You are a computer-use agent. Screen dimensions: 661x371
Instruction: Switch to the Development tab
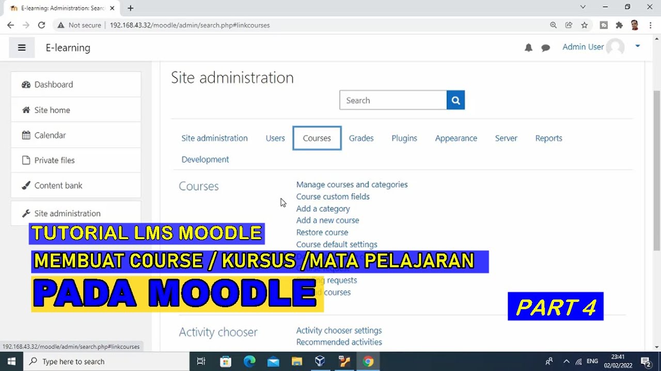205,159
